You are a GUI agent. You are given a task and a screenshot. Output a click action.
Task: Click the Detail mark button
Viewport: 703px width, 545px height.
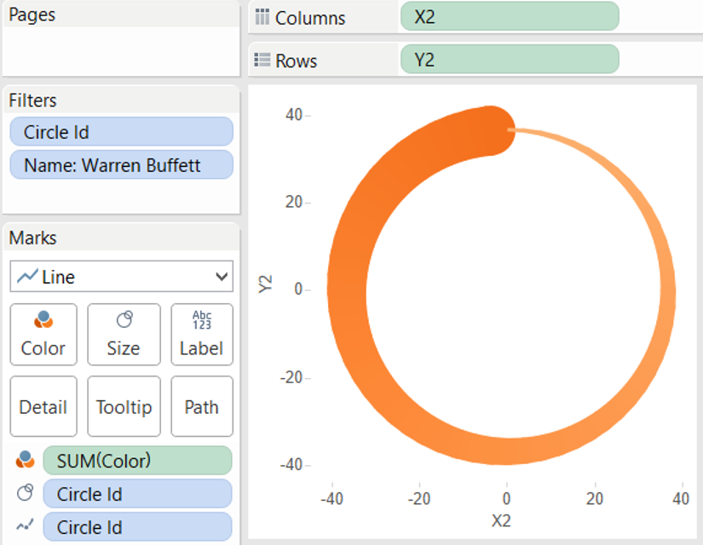tap(43, 406)
